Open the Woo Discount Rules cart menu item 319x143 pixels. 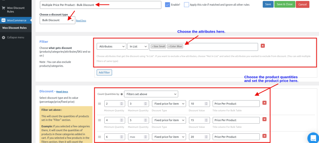coord(16,10)
